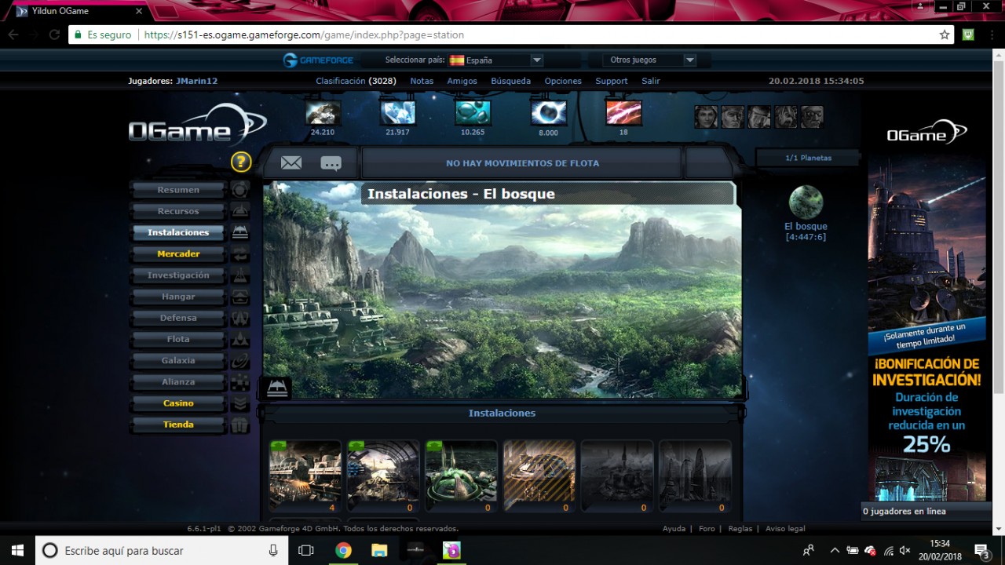The height and width of the screenshot is (565, 1005).
Task: Select the third building thumbnail (Research Lab)
Action: click(x=461, y=476)
